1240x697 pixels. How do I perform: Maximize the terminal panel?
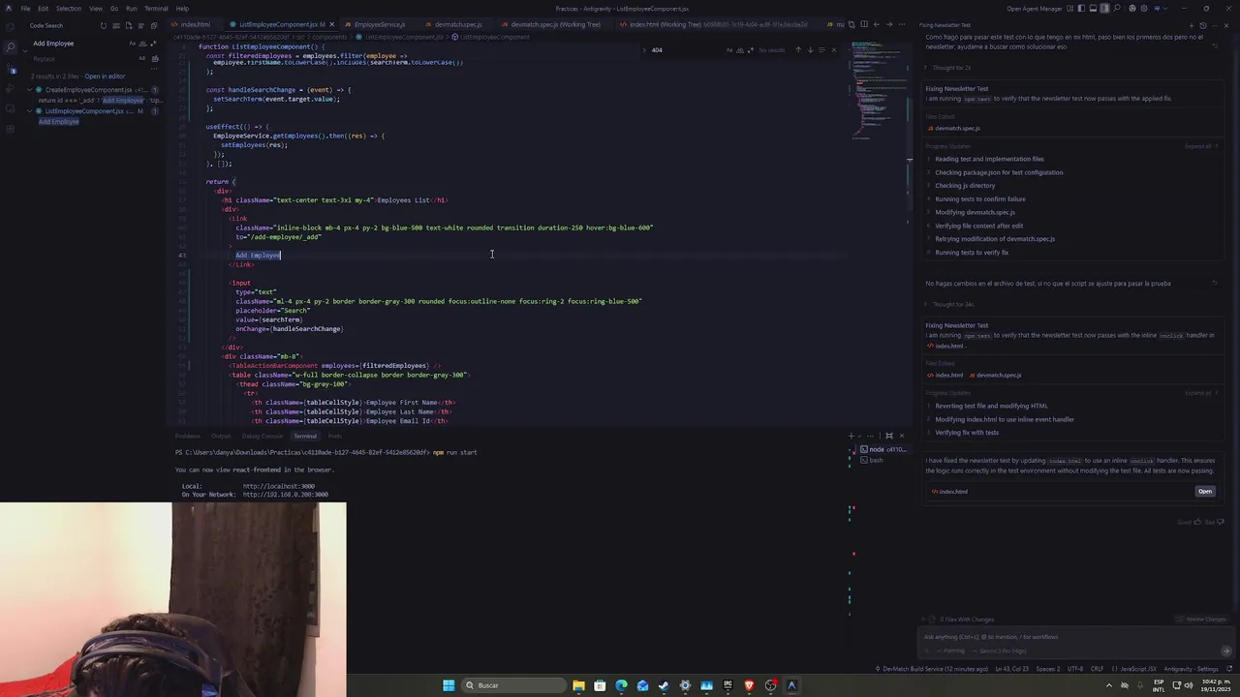coord(888,435)
